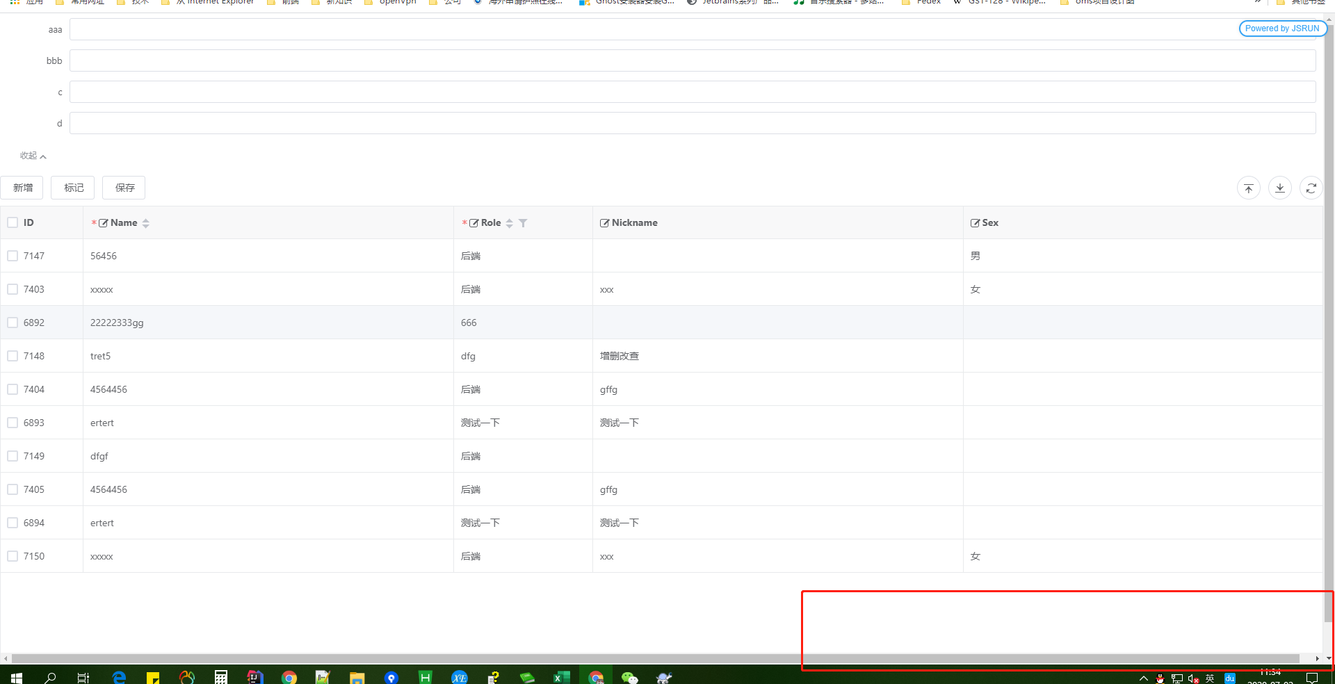Click the download/export icon above the table
This screenshot has width=1335, height=684.
click(x=1280, y=188)
